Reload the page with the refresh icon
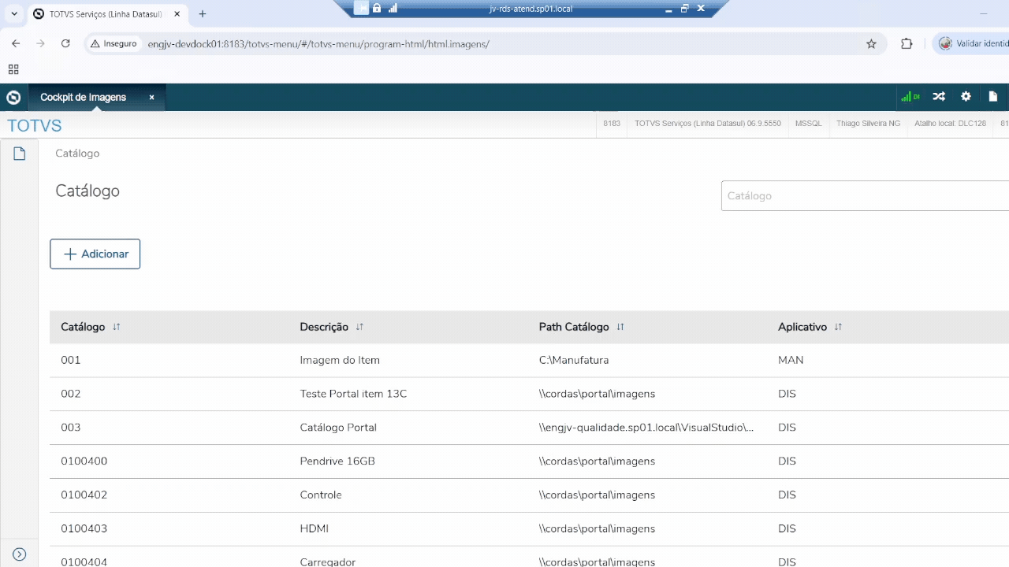The image size is (1009, 567). 65,43
